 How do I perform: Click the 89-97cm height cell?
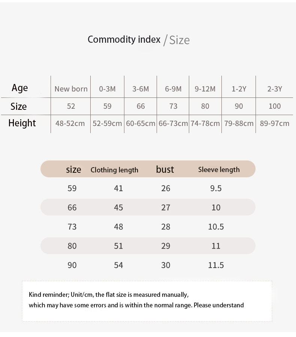point(275,123)
